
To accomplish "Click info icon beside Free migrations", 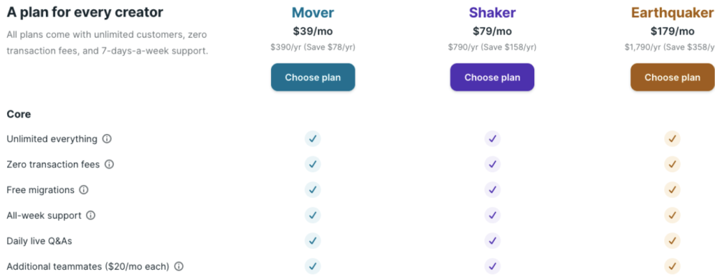I will pyautogui.click(x=84, y=190).
